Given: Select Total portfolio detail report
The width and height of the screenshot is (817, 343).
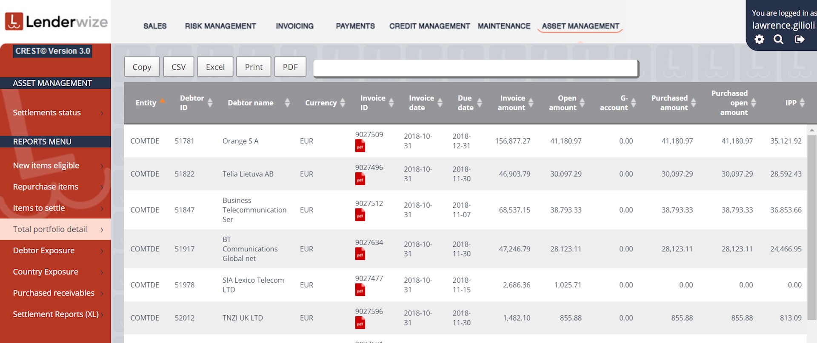Looking at the screenshot, I should 55,229.
